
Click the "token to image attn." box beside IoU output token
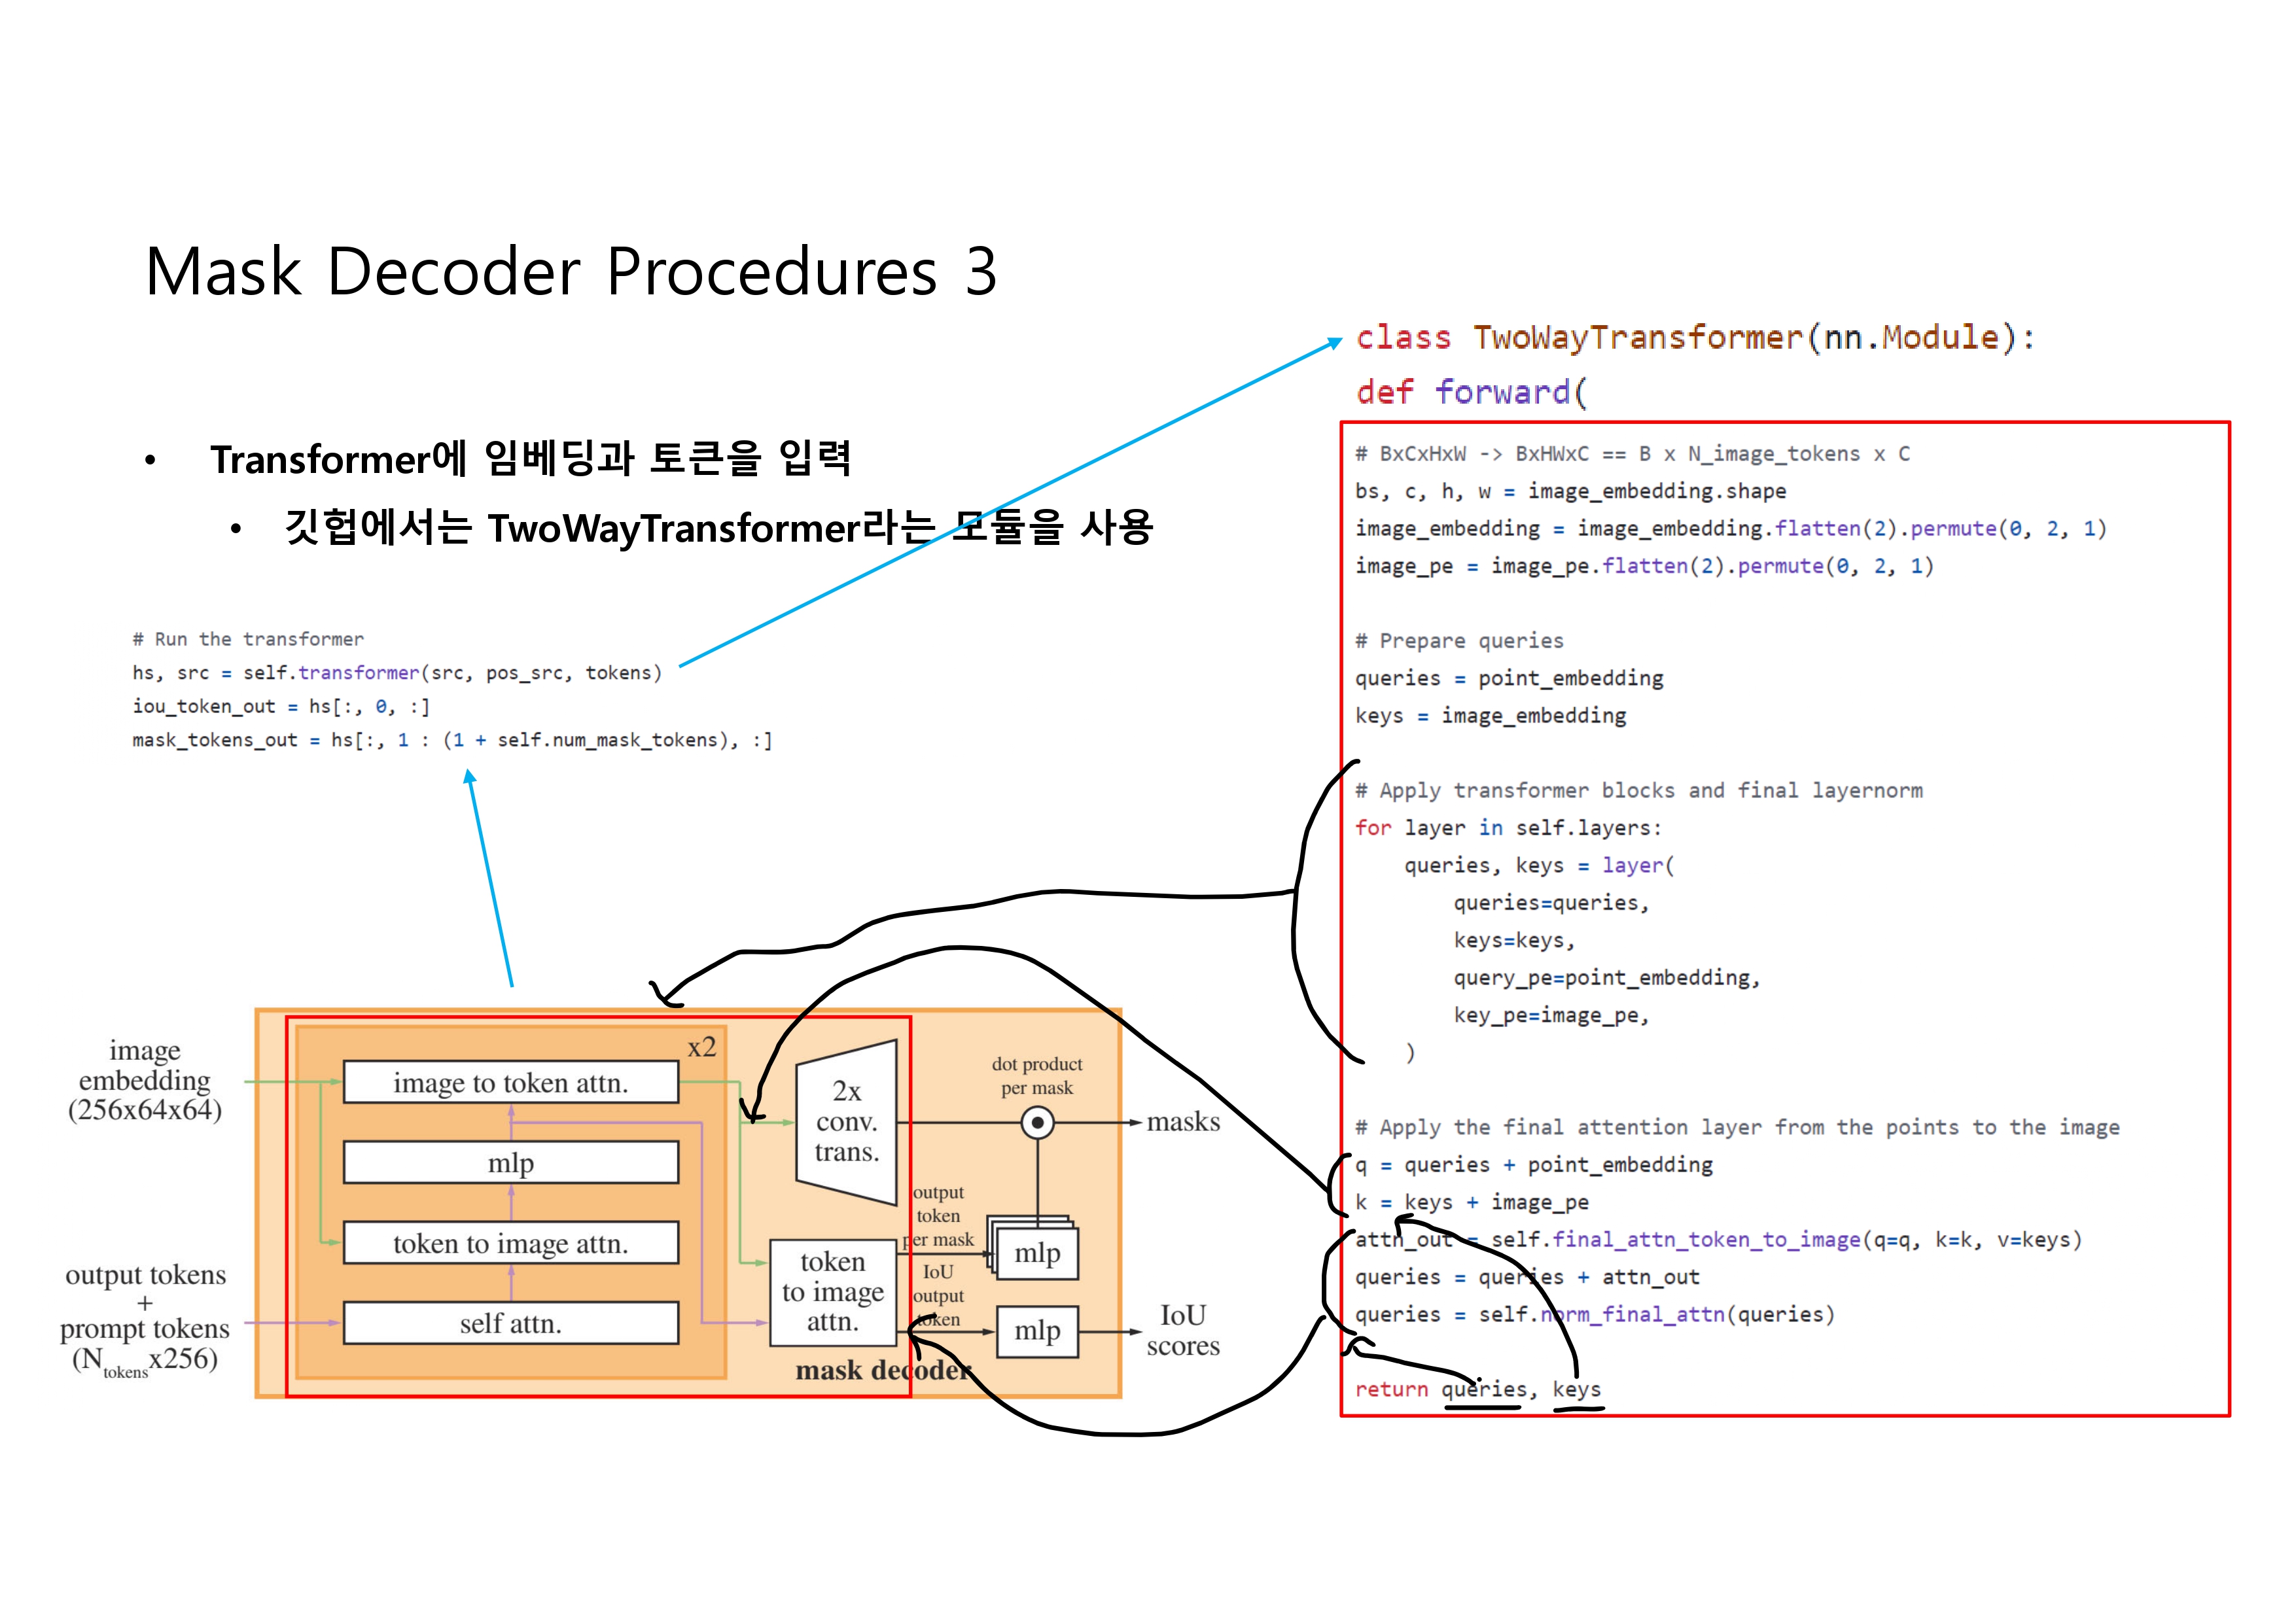coord(833,1292)
